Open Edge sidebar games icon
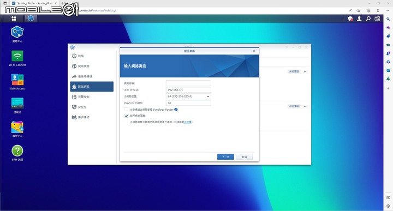Viewport: 393px width, 211px height. tap(388, 53)
